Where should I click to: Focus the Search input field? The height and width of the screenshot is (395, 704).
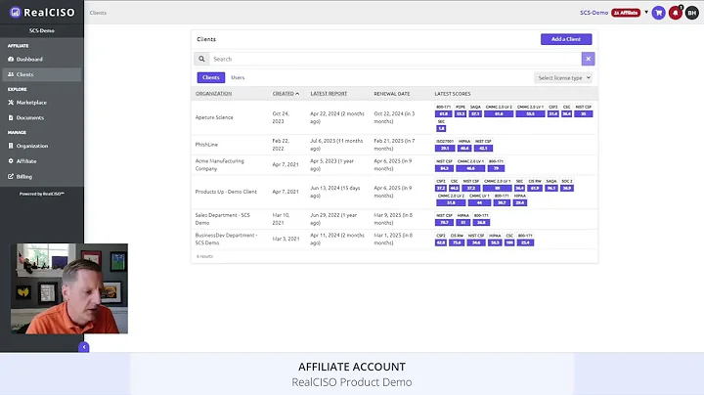(x=395, y=59)
